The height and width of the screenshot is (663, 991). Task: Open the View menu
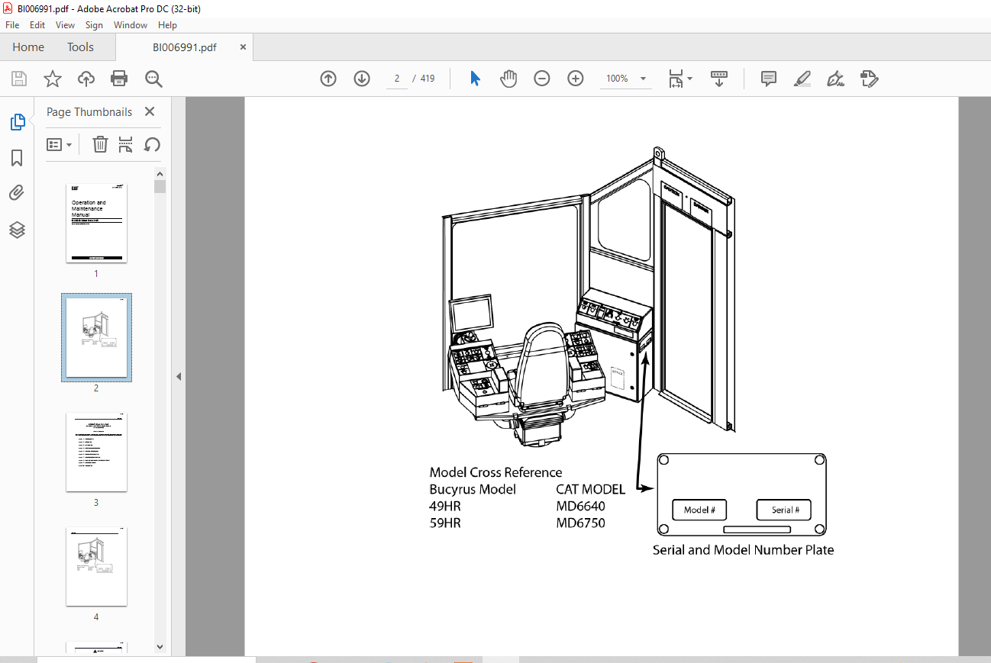point(66,25)
